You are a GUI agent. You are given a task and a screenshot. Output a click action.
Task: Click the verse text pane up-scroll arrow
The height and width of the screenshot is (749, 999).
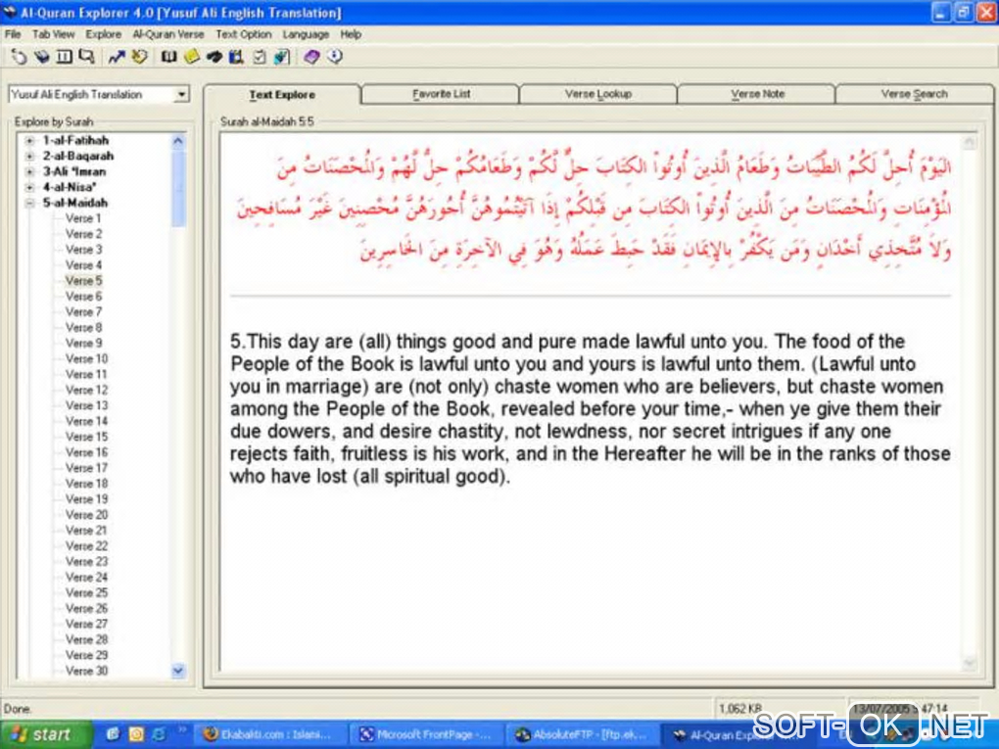click(x=969, y=141)
